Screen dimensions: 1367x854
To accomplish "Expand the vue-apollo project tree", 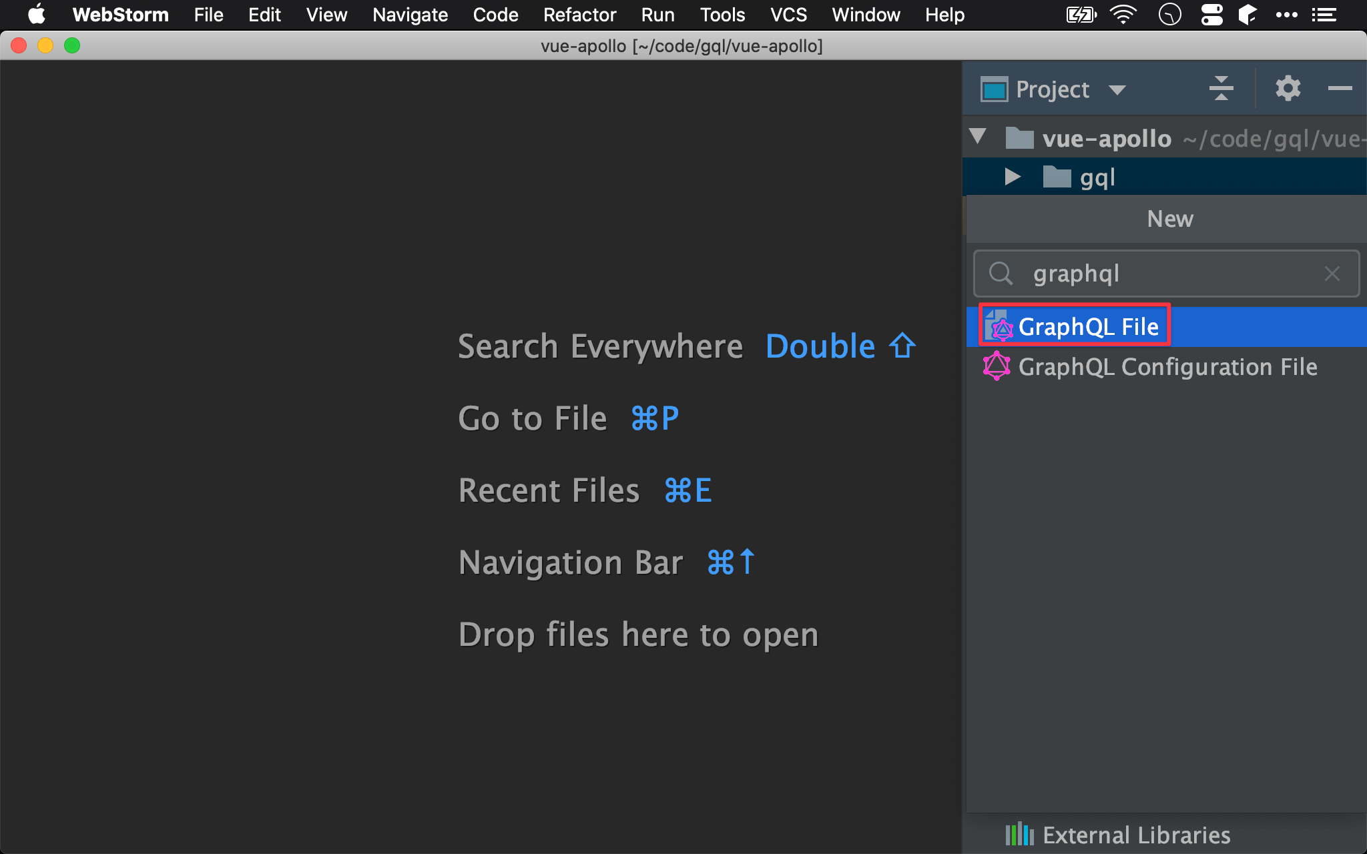I will click(x=979, y=137).
